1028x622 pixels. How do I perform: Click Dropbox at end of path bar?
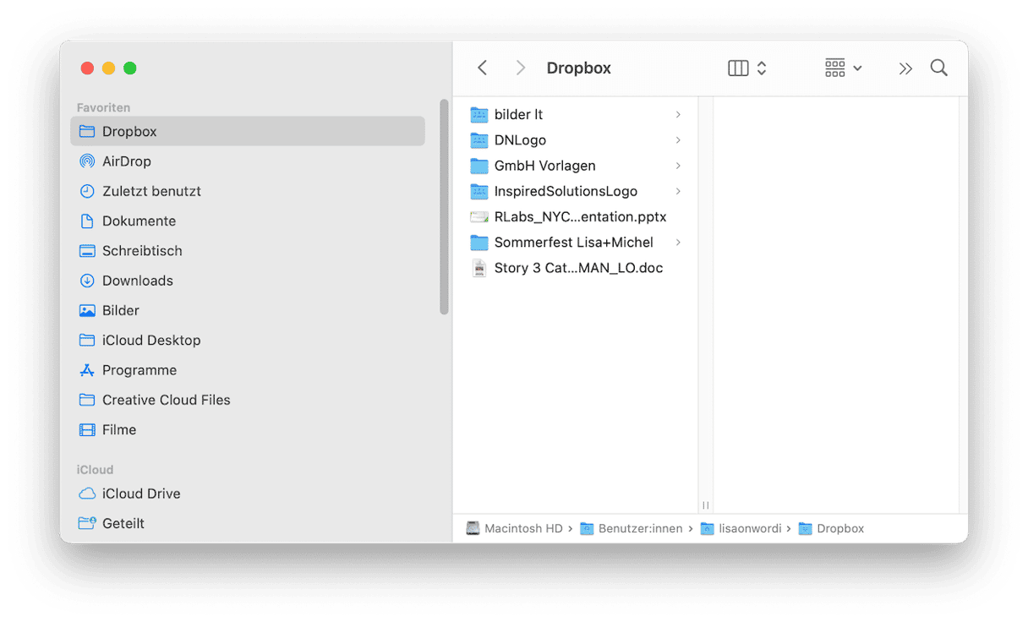(840, 528)
